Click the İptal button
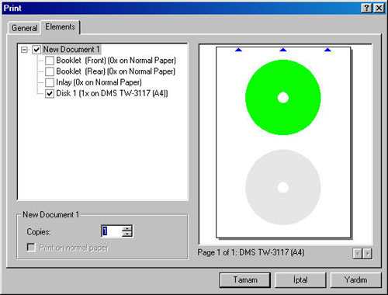 [x=300, y=279]
